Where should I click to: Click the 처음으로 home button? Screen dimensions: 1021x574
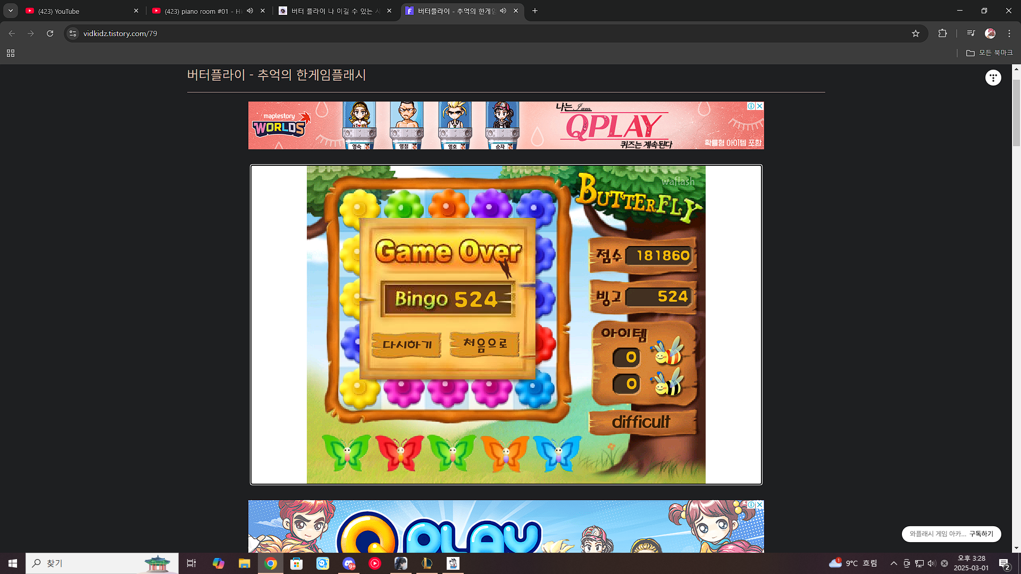click(484, 343)
